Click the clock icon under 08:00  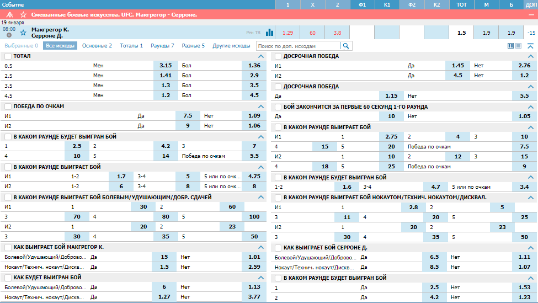point(9,35)
